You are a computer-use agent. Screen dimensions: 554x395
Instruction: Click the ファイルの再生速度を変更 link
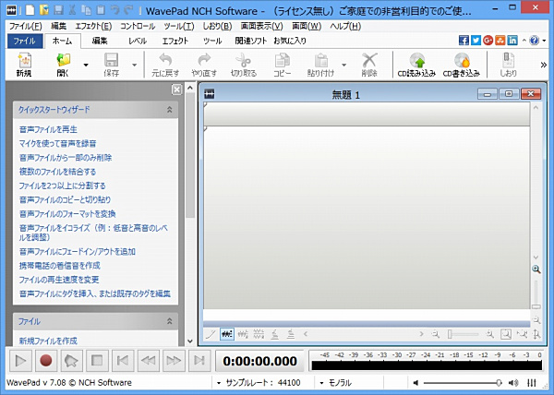pos(59,280)
